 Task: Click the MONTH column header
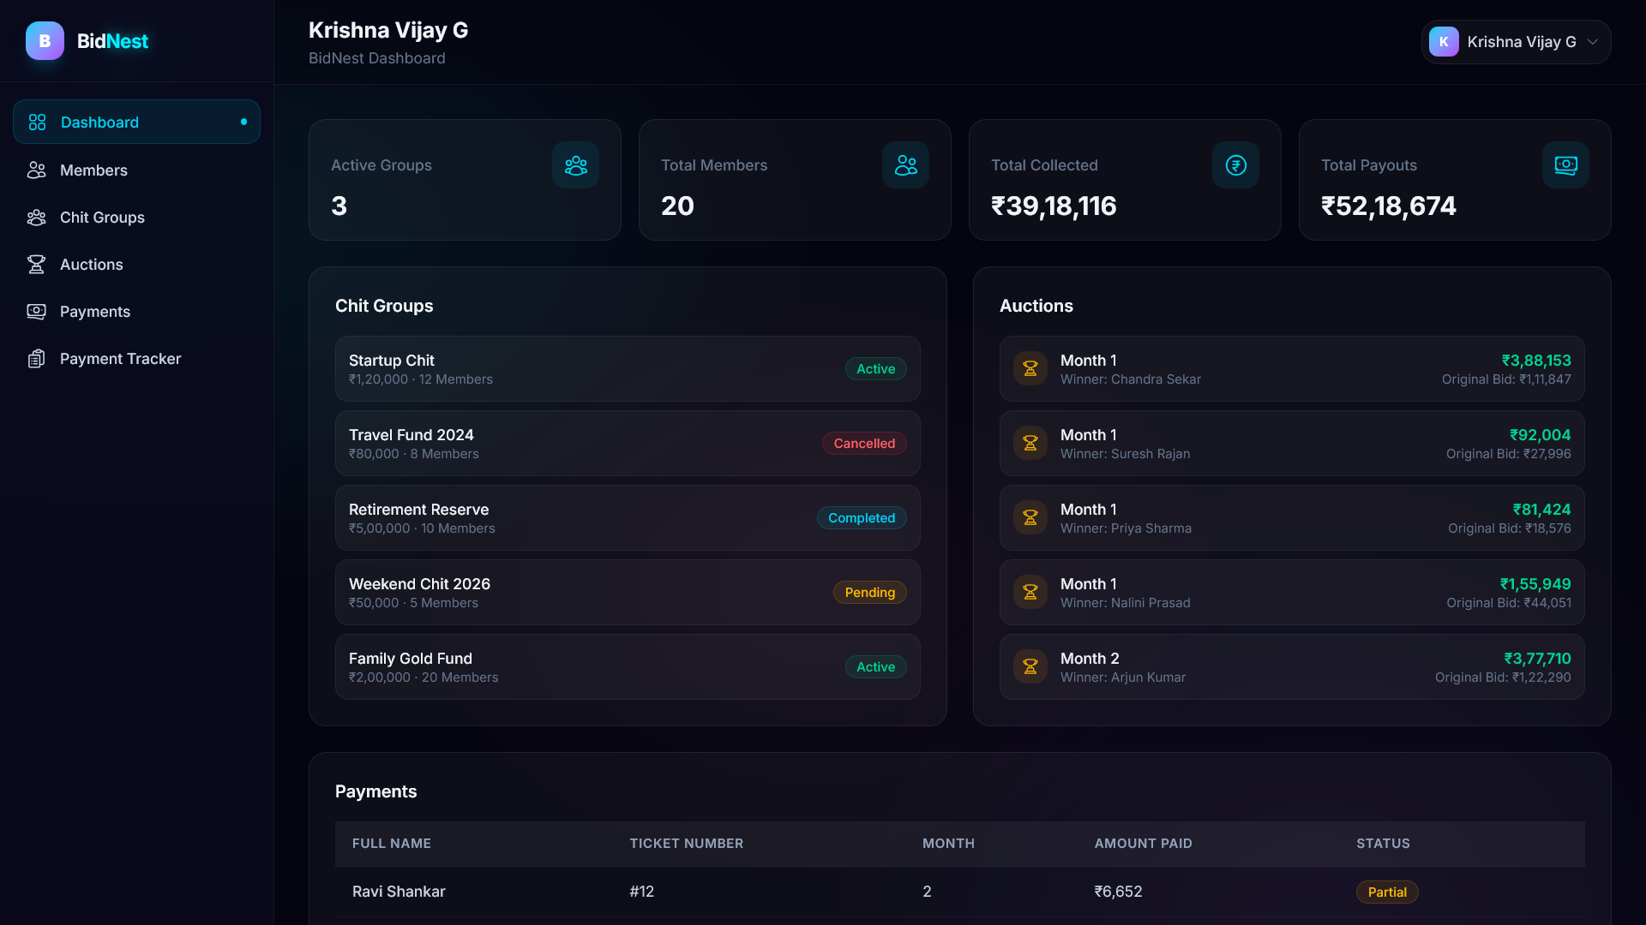click(x=948, y=844)
